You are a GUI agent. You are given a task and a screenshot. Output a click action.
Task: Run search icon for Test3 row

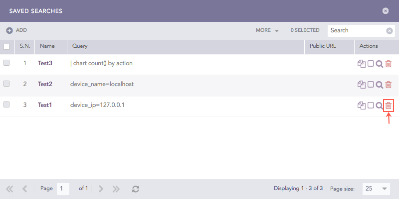[x=379, y=64]
